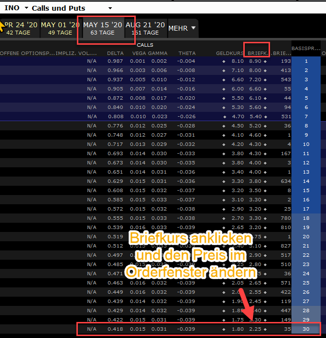Image resolution: width=326 pixels, height=338 pixels.
Task: Switch to the AUG 21 '20 tab
Action: pos(145,28)
